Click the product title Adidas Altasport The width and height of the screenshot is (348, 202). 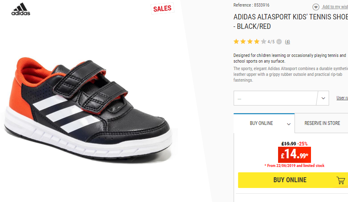pyautogui.click(x=291, y=21)
